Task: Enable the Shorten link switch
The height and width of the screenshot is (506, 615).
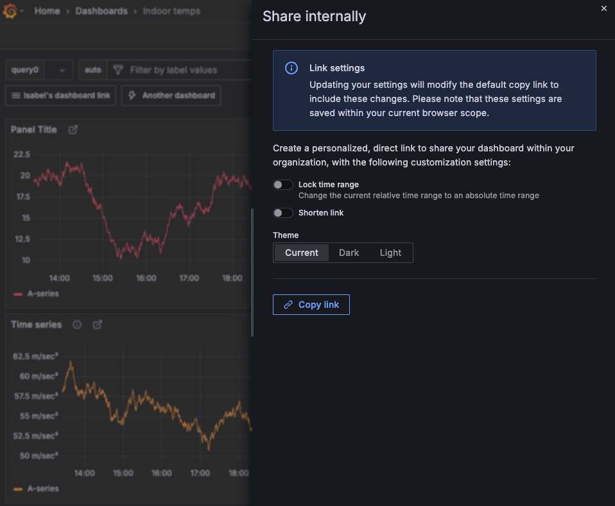Action: [x=283, y=213]
